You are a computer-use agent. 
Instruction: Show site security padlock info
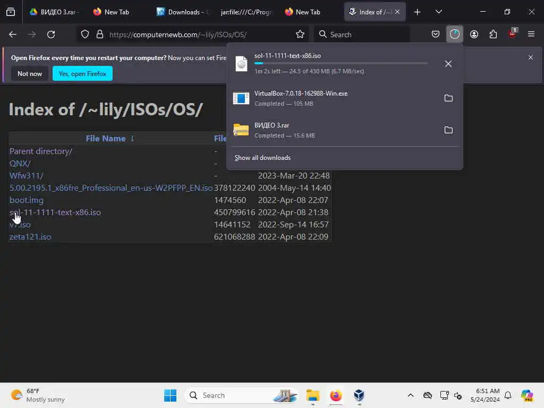[x=100, y=35]
